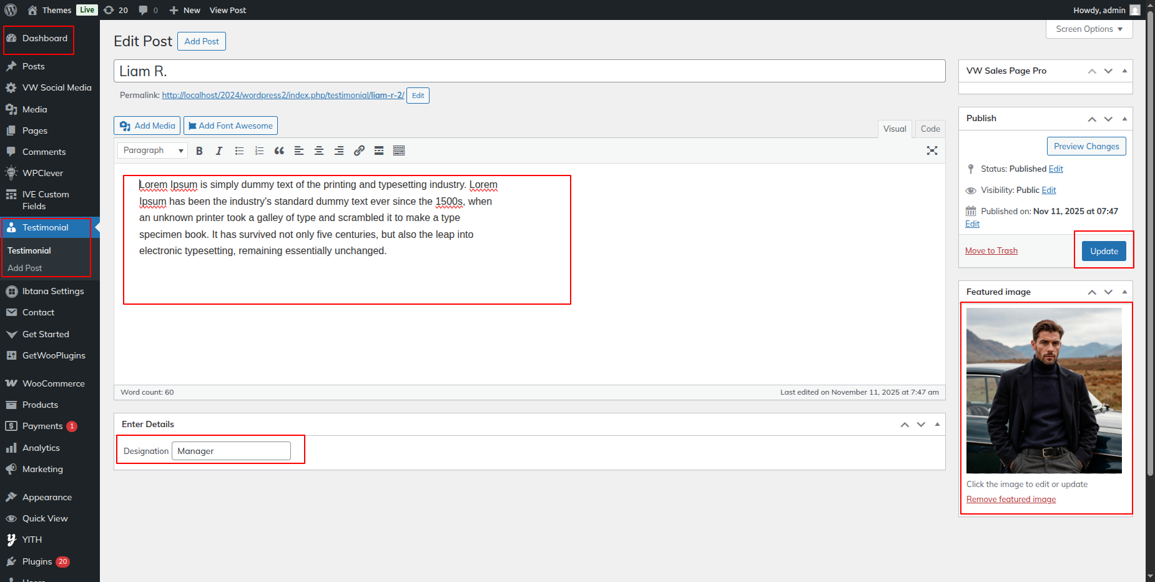The width and height of the screenshot is (1155, 582).
Task: Click the insert/edit link icon
Action: pyautogui.click(x=359, y=150)
